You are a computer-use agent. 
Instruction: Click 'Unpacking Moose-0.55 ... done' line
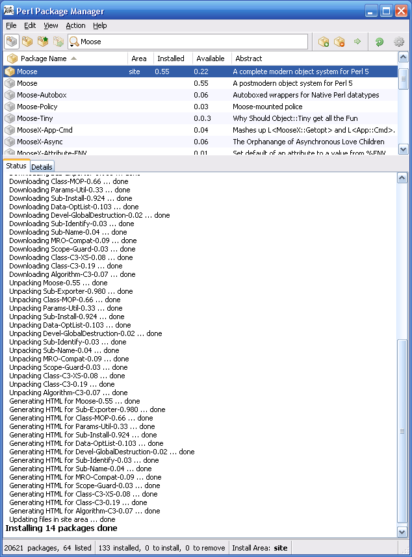pyautogui.click(x=58, y=283)
